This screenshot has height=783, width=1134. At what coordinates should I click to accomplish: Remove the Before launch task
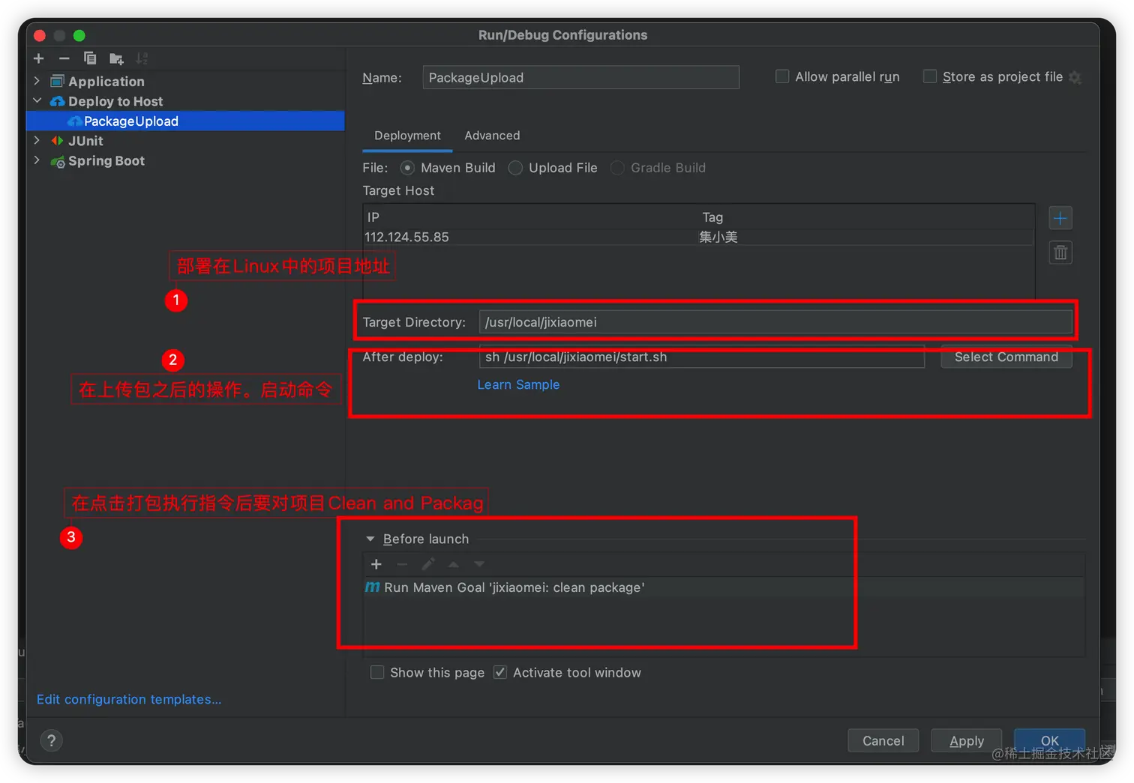(402, 564)
